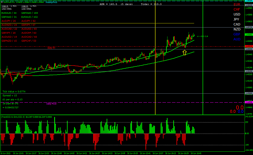Click the small blue 0.0 readout
253x155 pixels.
point(240,111)
